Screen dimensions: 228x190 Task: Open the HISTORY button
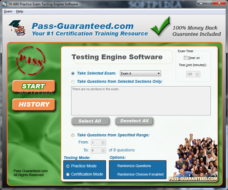click(x=33, y=104)
